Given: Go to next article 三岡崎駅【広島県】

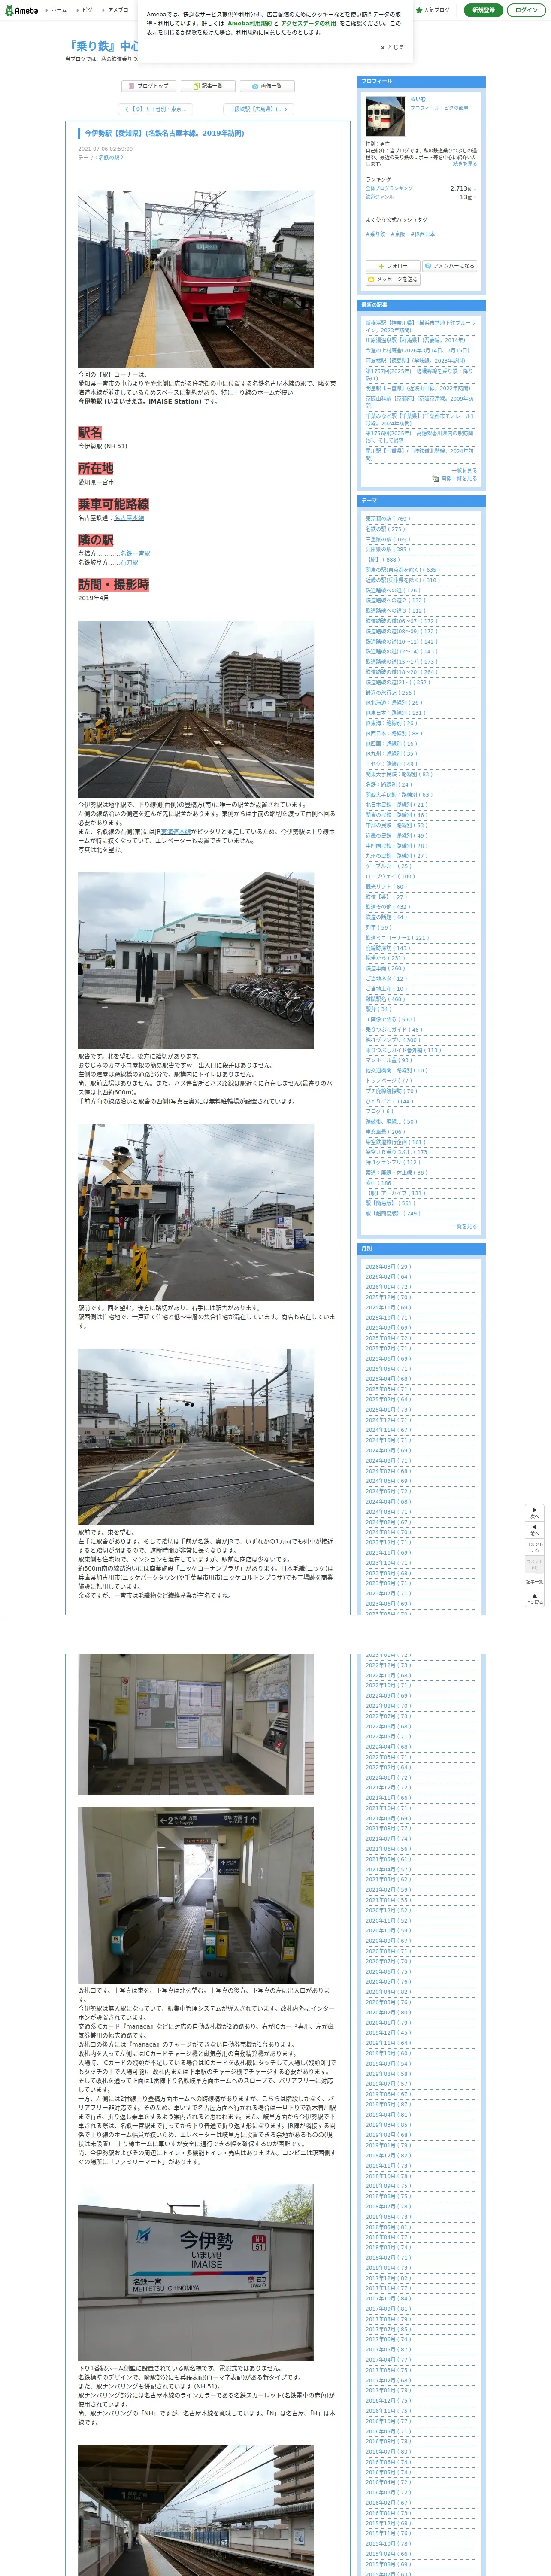Looking at the screenshot, I should pos(258,109).
